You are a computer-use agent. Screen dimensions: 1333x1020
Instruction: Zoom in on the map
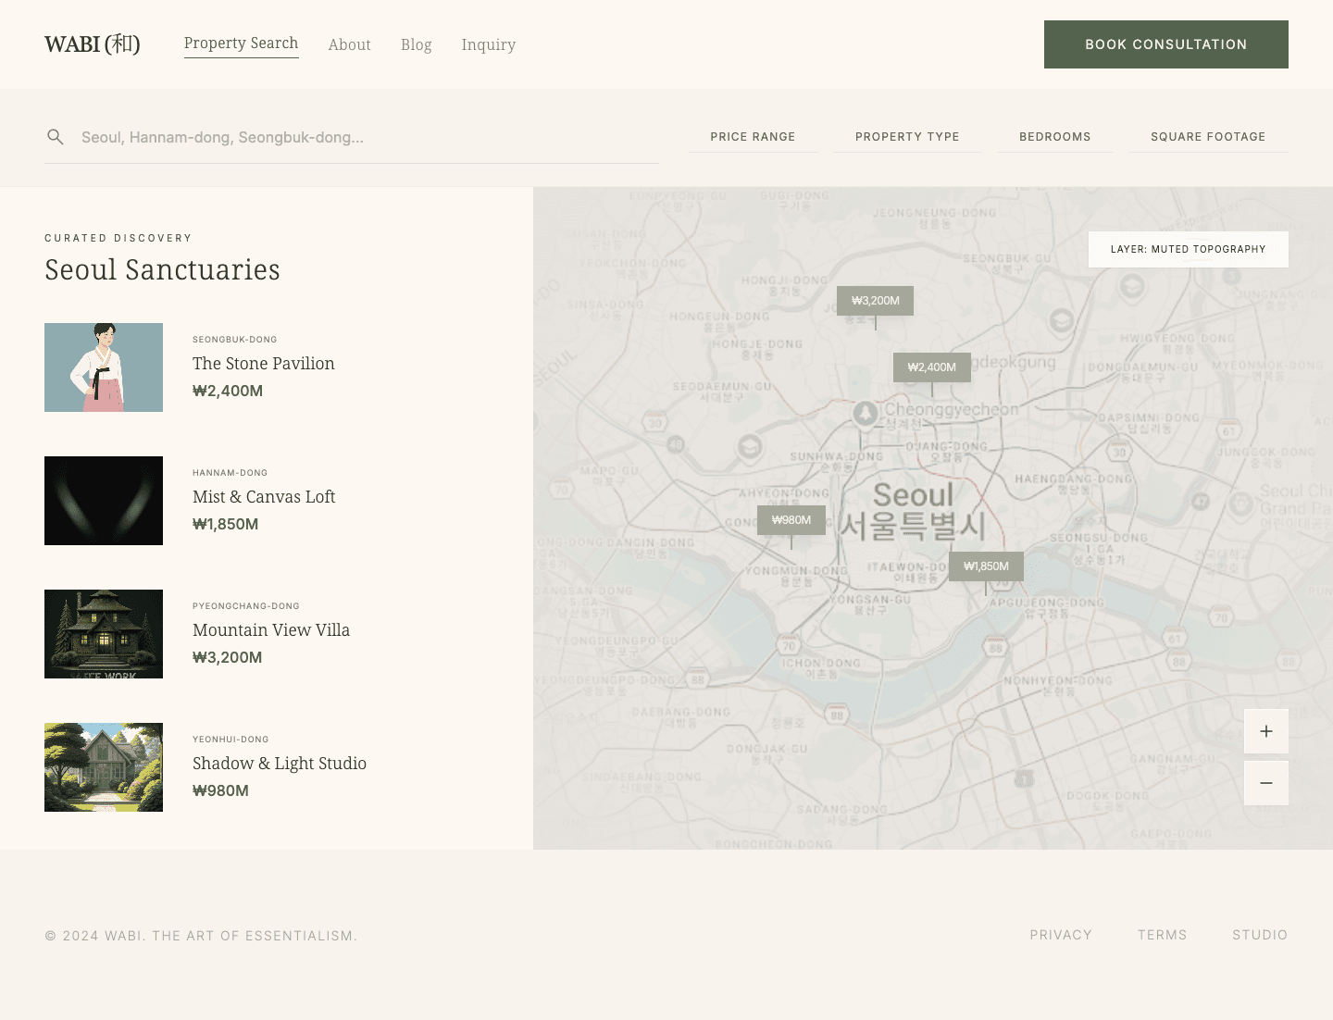[x=1265, y=731]
